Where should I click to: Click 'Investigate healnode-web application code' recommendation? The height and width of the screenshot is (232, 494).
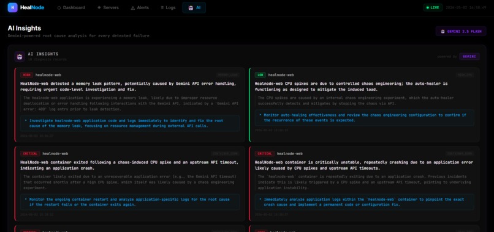click(130, 123)
